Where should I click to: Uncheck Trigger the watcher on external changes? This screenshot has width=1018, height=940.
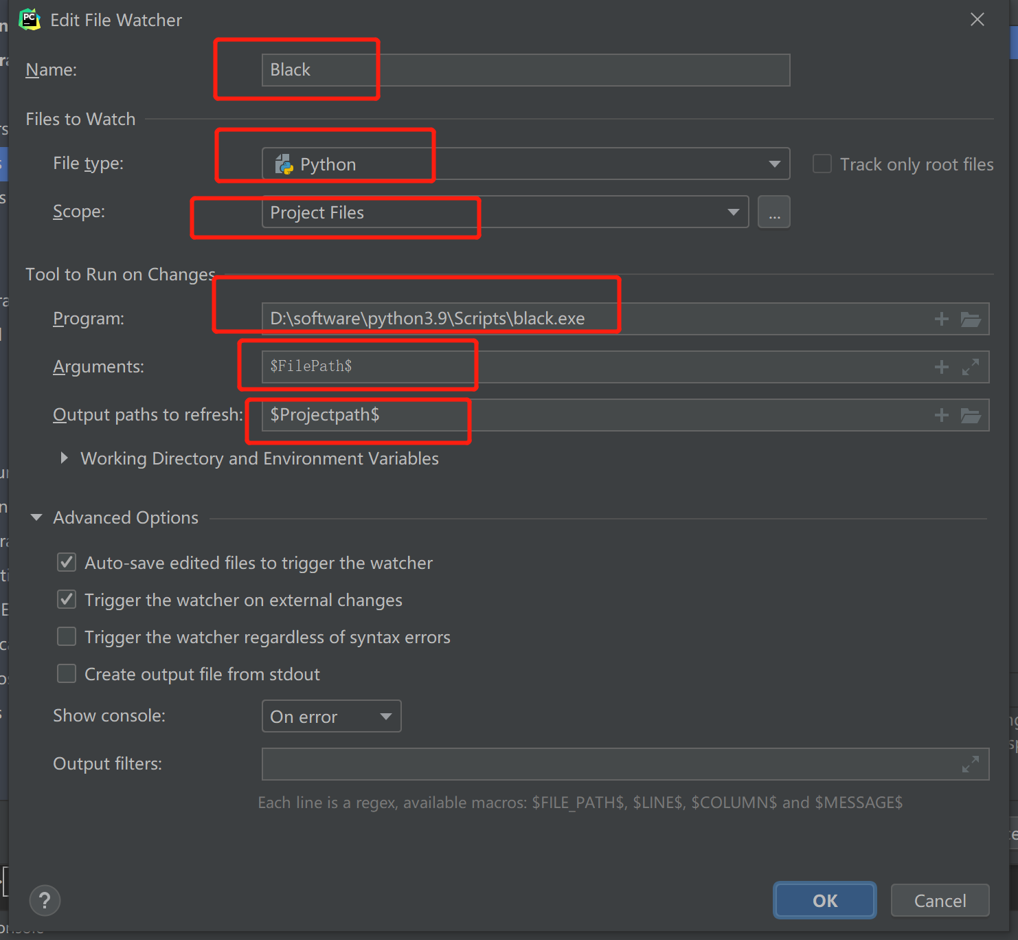(67, 600)
